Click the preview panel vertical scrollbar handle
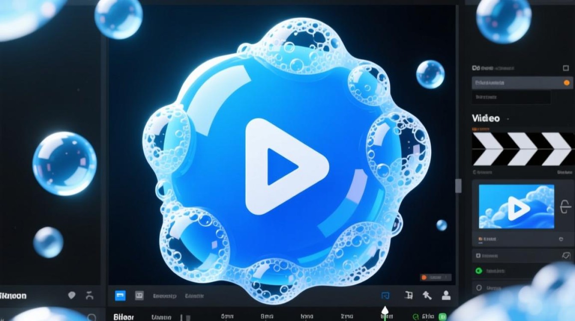Image resolution: width=575 pixels, height=321 pixels. click(458, 186)
